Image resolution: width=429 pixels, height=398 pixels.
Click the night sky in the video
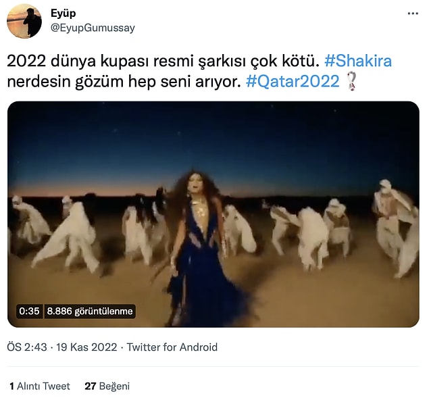(x=213, y=143)
